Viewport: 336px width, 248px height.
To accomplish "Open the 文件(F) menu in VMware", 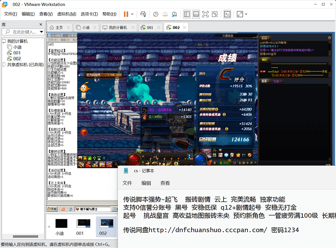I will [x=10, y=14].
